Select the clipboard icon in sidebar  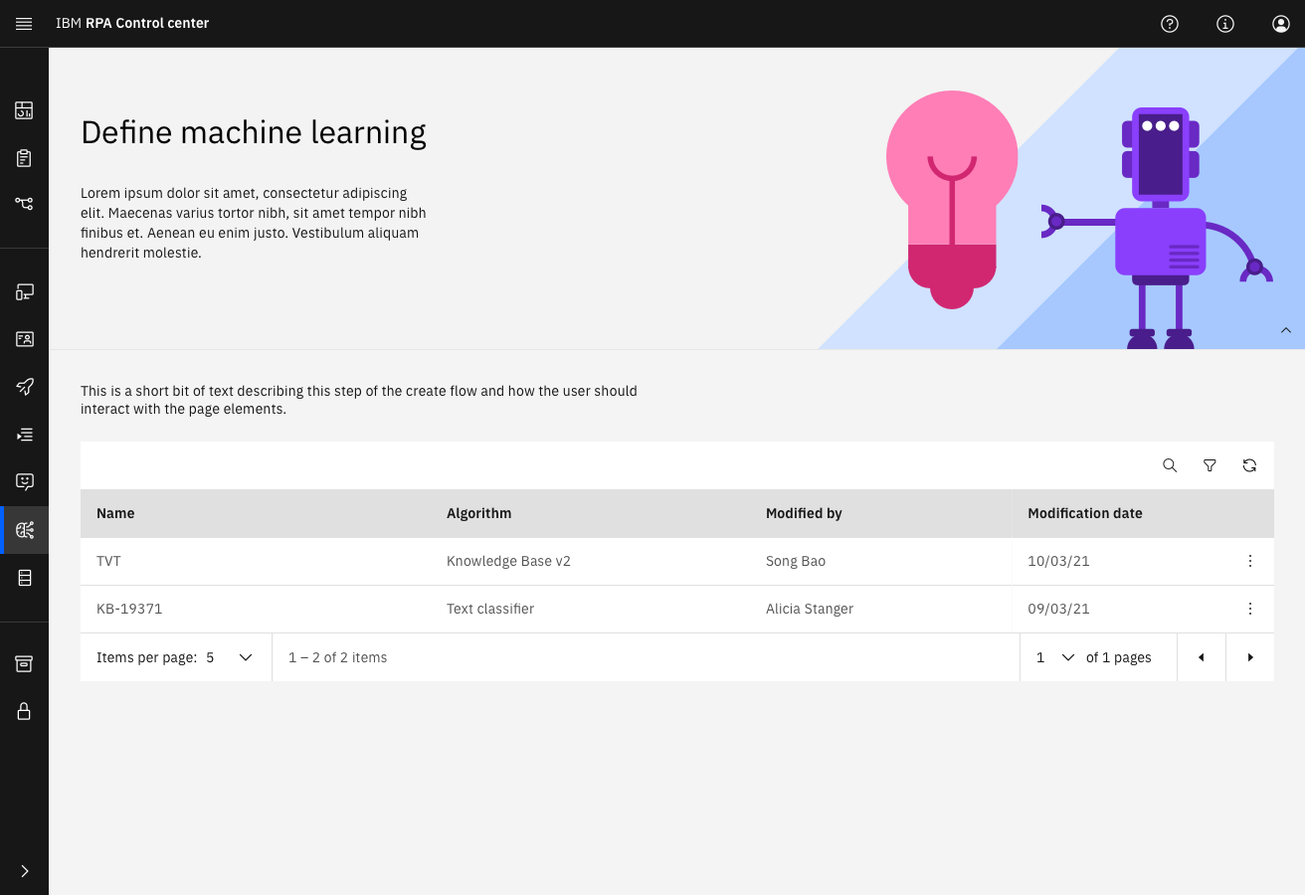coord(24,158)
